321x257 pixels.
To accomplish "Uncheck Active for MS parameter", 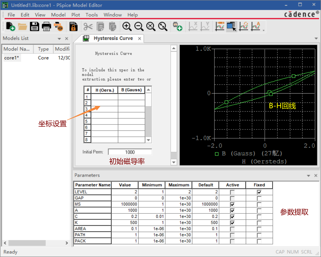I will [232, 204].
